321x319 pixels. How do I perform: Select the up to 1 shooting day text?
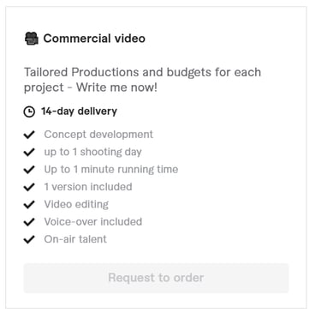pos(92,152)
